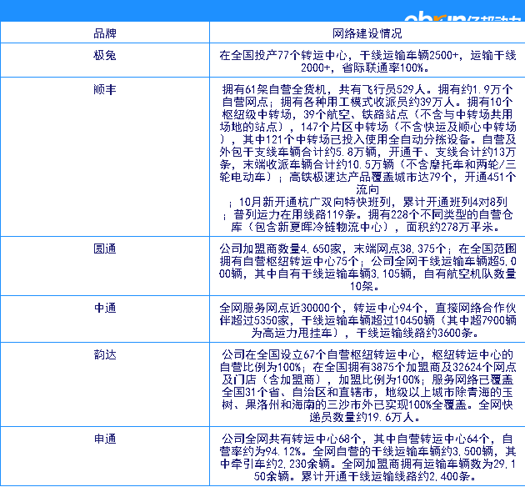Click the 韵达 brand cell
Viewport: 525px width, 487px height.
[104, 354]
